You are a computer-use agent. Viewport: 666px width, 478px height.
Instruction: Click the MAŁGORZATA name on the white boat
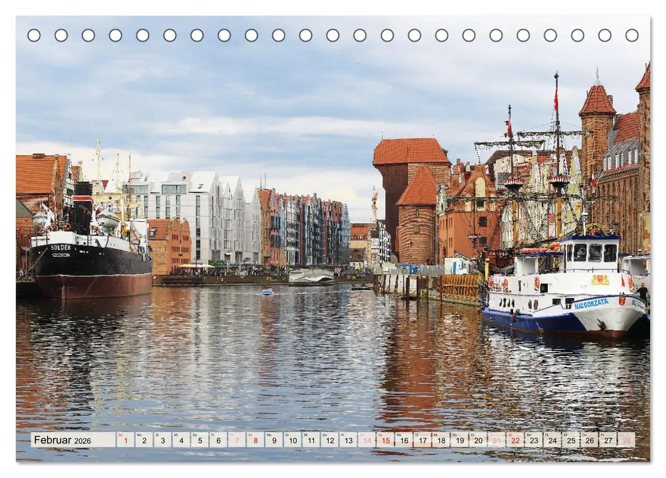point(591,304)
